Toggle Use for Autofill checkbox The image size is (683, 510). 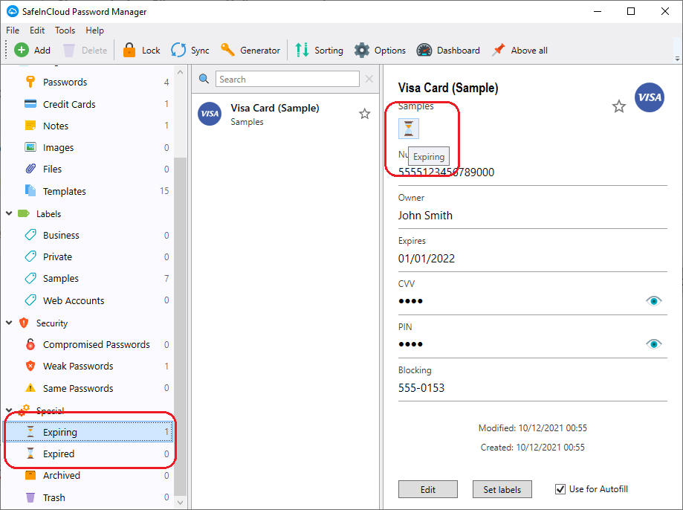[560, 489]
